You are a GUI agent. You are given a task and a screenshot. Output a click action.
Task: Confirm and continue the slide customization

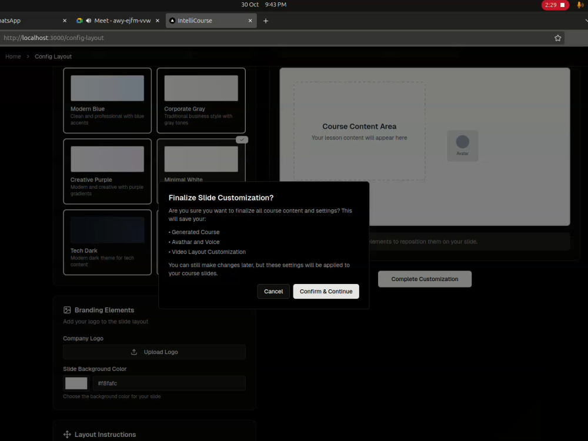[x=326, y=292]
